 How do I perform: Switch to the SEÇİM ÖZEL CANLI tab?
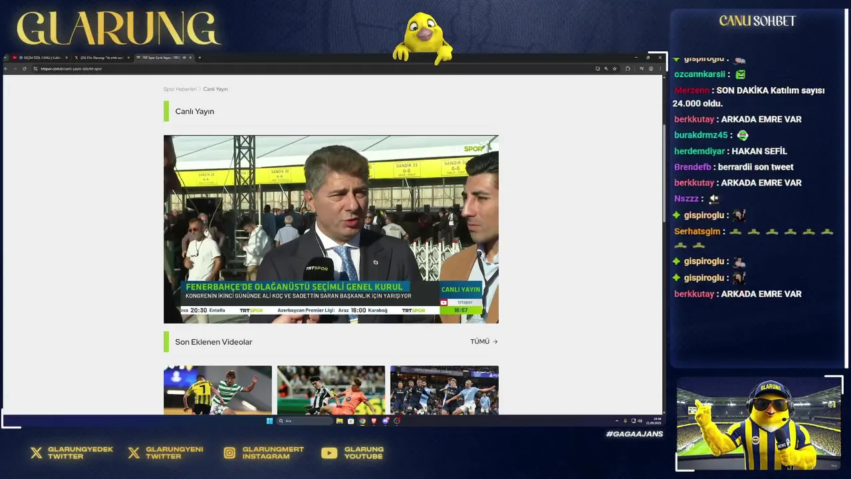[41, 58]
